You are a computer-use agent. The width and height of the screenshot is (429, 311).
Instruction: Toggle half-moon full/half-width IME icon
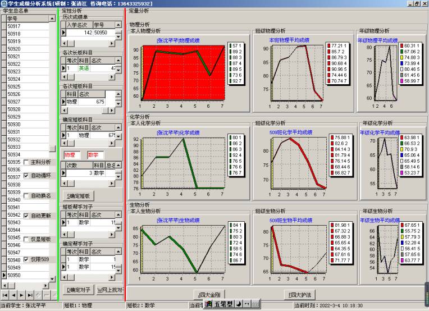click(239, 304)
